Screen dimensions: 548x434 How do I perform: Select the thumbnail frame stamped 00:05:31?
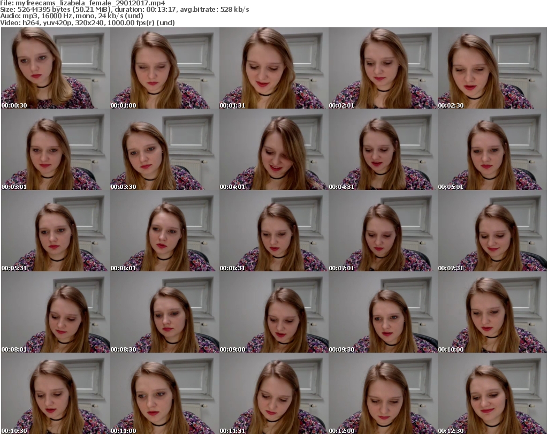(56, 231)
